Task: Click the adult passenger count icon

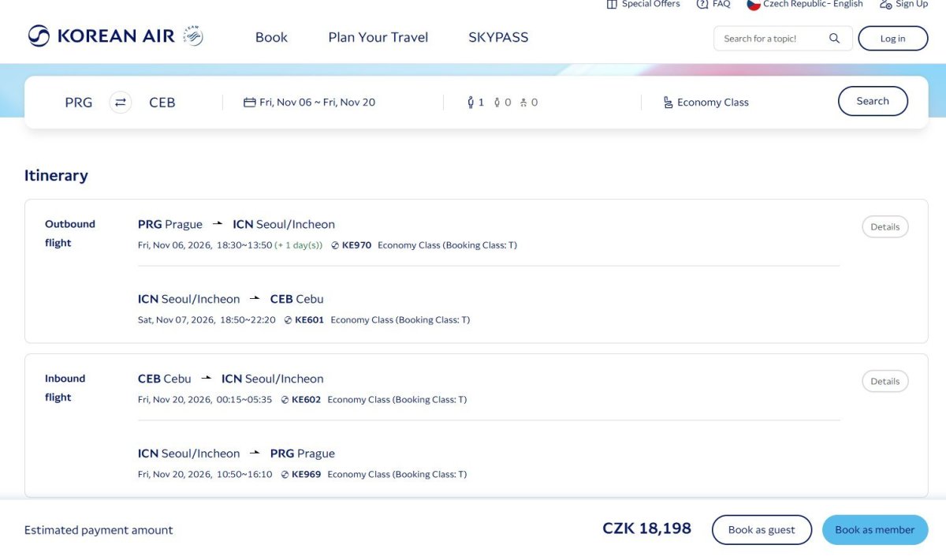Action: point(471,103)
